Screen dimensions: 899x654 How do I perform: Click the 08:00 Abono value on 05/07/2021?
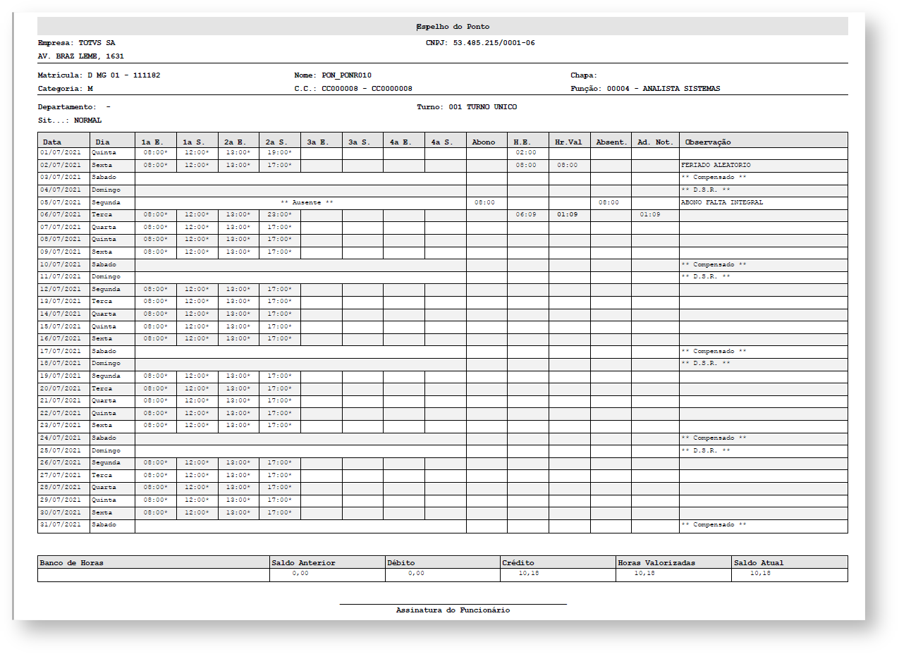(x=484, y=203)
